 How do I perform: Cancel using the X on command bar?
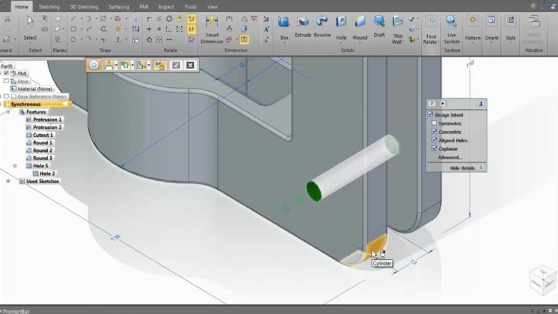point(189,65)
